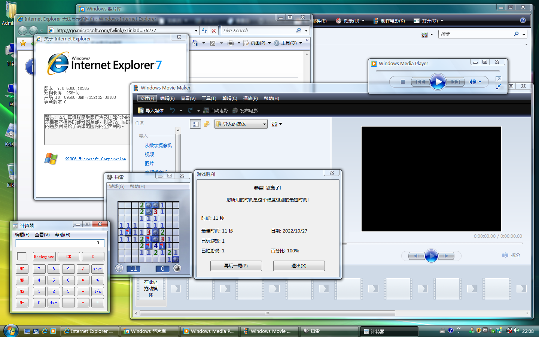Stop playback in Windows Media Player
This screenshot has height=337, width=539.
click(x=403, y=82)
